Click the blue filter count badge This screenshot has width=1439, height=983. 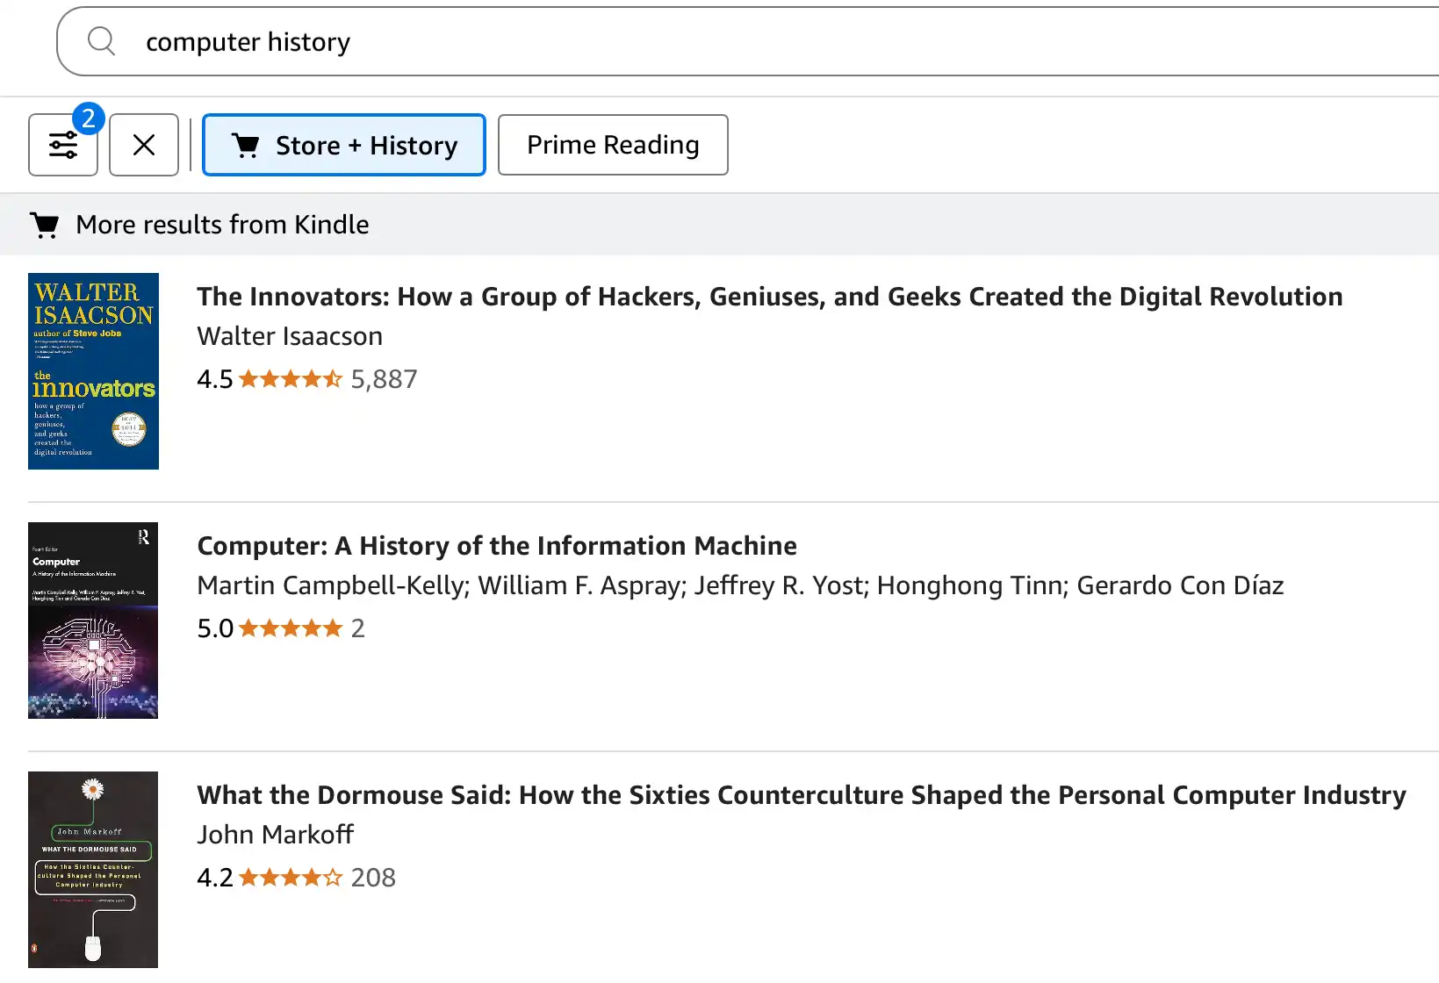coord(89,118)
